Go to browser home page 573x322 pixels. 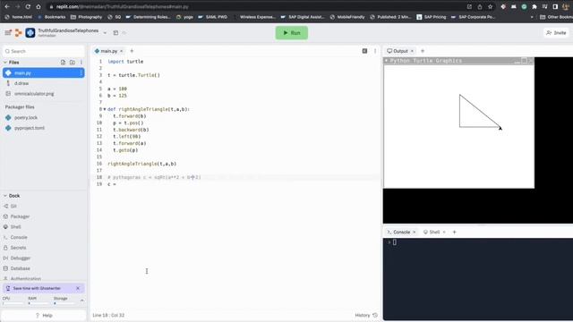click(x=38, y=6)
